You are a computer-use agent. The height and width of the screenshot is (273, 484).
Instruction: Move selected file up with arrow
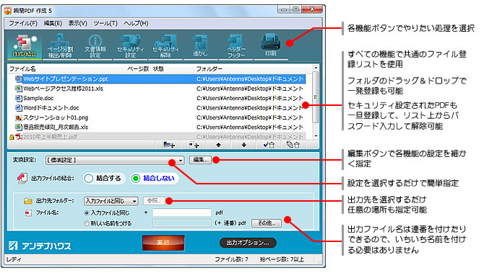pyautogui.click(x=219, y=145)
